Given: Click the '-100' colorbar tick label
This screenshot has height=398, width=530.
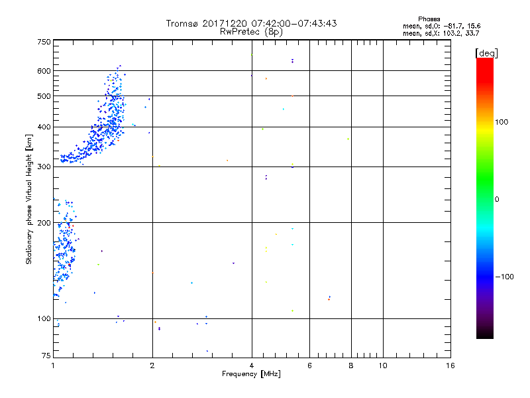Looking at the screenshot, I should pos(504,277).
